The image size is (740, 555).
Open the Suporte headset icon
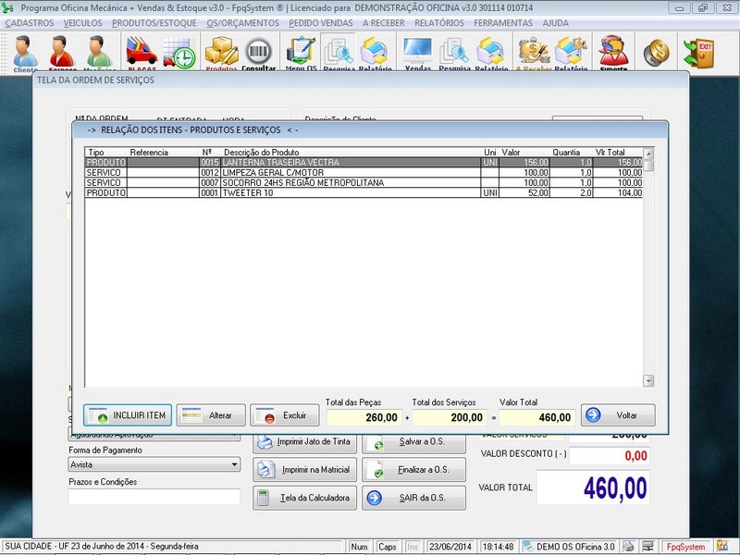point(613,53)
